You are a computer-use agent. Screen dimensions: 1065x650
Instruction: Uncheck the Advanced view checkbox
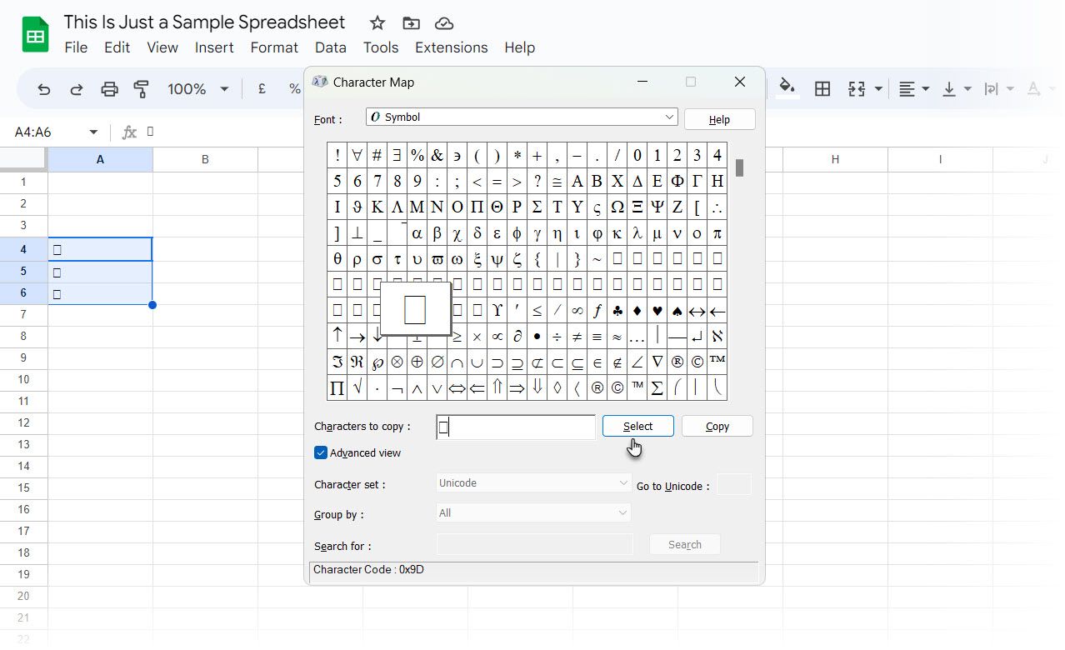(320, 452)
